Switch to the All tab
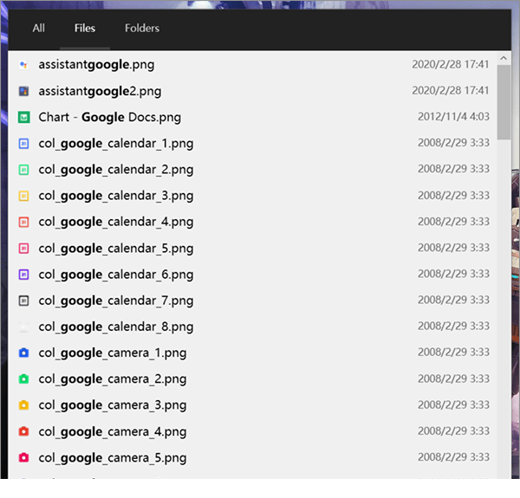Viewport: 520px width, 498px height. 39,29
